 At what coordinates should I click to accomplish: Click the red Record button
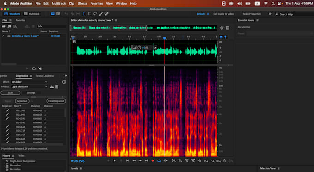point(153,160)
